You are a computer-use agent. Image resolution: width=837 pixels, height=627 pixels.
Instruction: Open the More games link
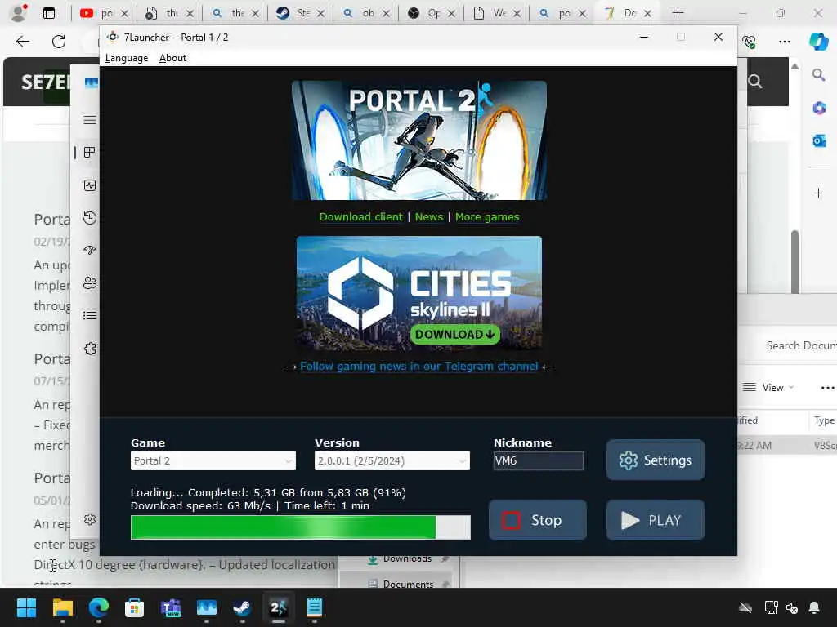(x=487, y=217)
